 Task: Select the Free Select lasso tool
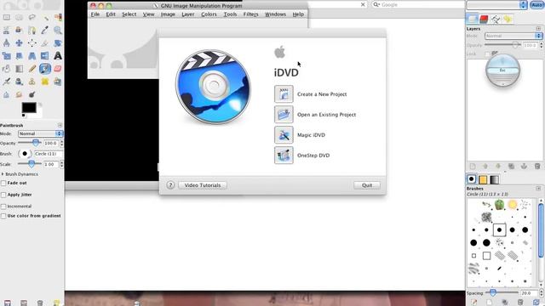[32, 17]
